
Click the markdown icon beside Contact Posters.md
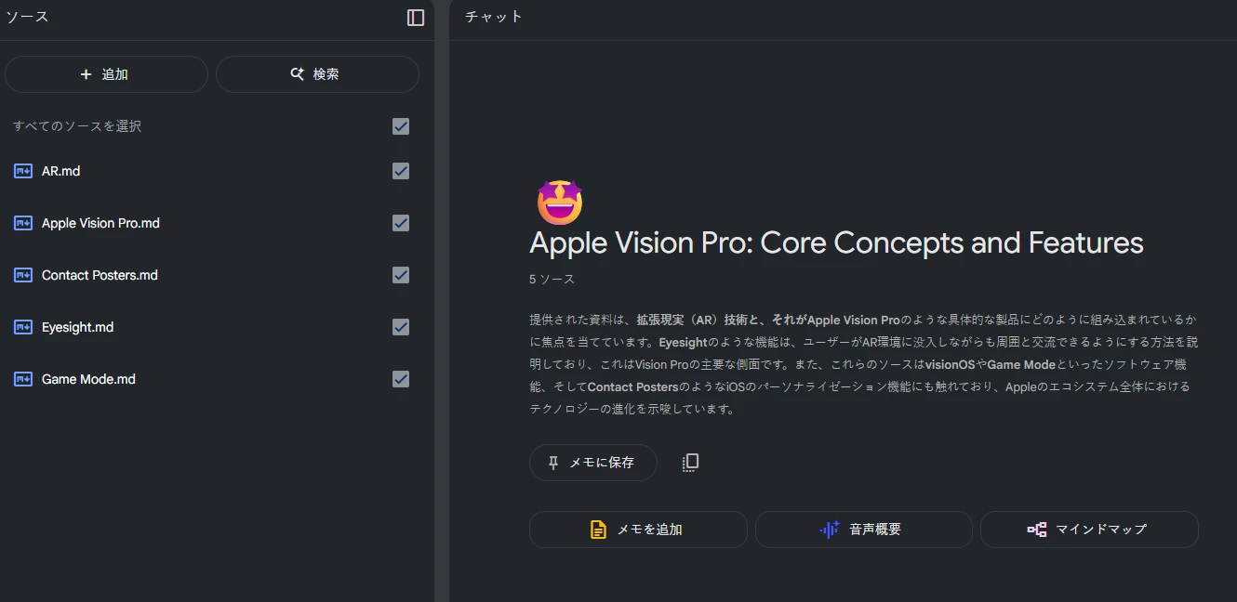point(23,275)
